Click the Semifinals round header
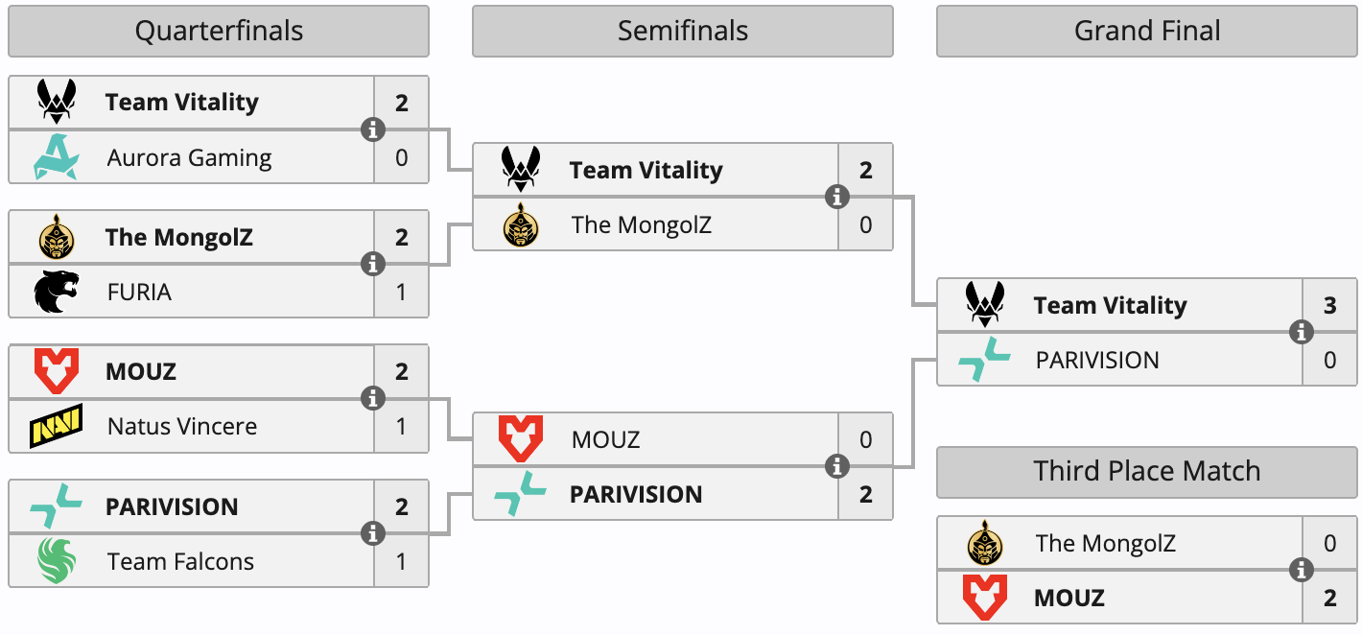Screen dimensions: 1362x635 coord(682,32)
